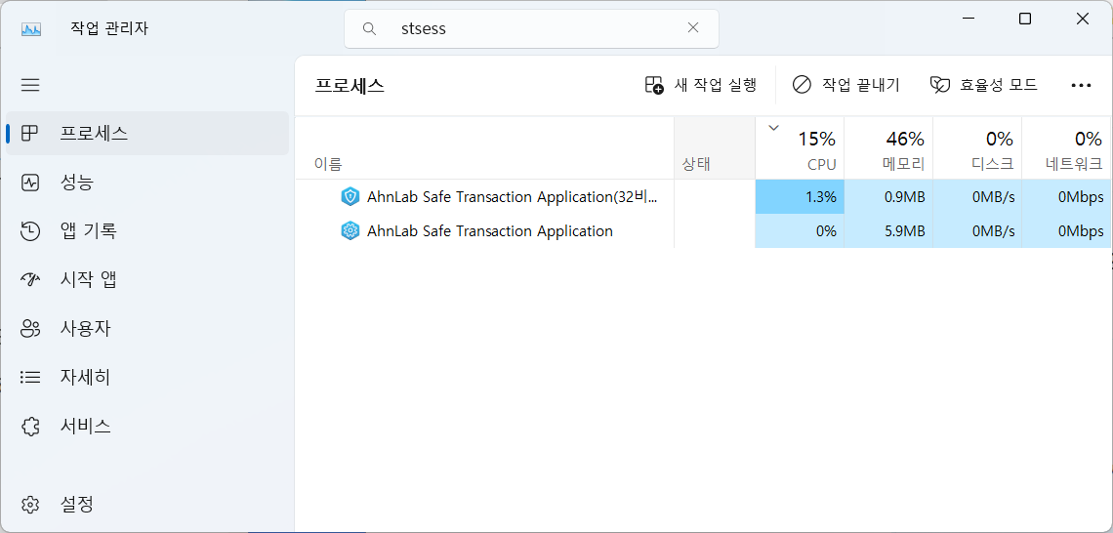
Task: Clear the search text with the X
Action: tap(693, 27)
